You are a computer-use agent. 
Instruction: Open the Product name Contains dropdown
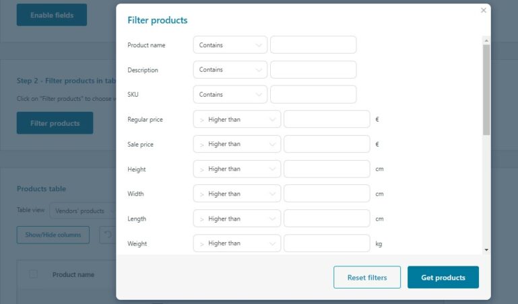point(230,45)
